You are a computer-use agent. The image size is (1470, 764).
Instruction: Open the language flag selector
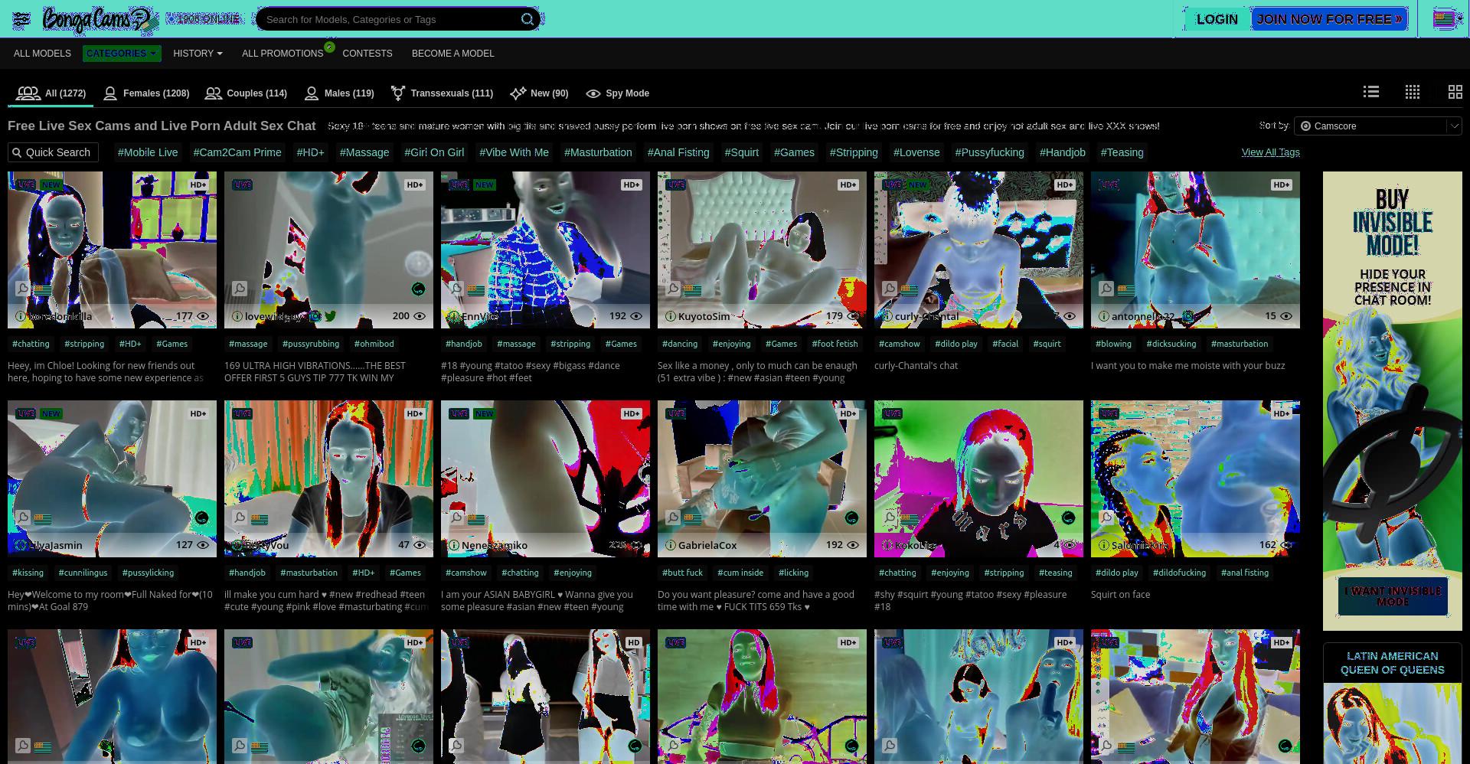[1445, 19]
